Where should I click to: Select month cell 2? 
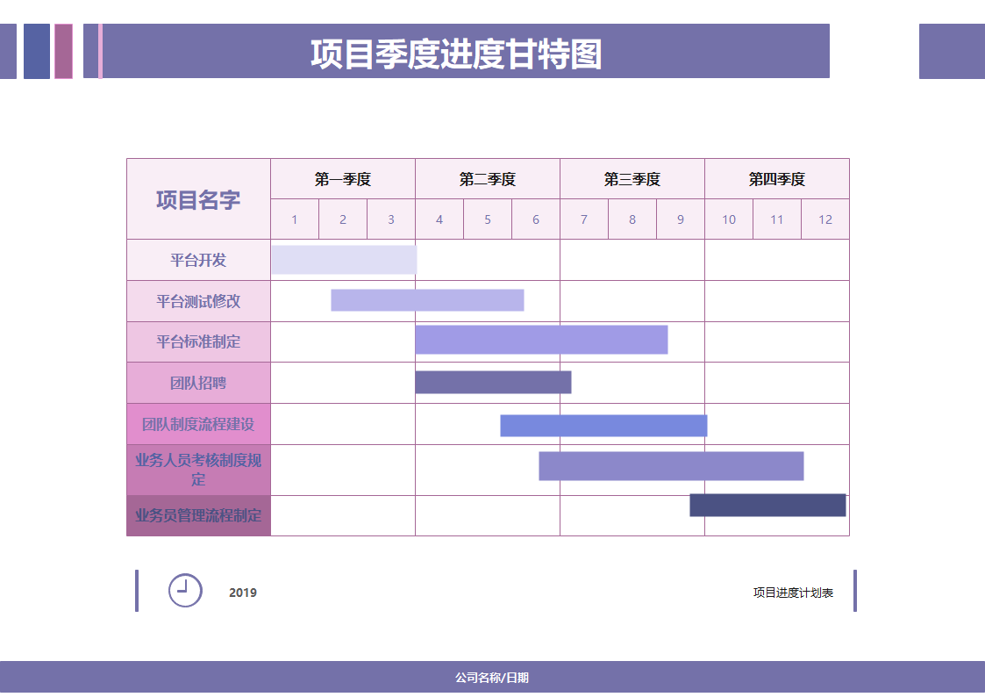tap(343, 219)
